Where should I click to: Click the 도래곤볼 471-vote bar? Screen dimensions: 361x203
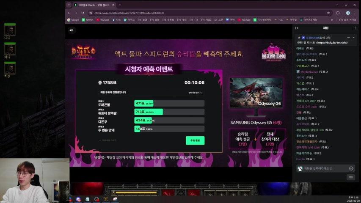[x=169, y=104]
